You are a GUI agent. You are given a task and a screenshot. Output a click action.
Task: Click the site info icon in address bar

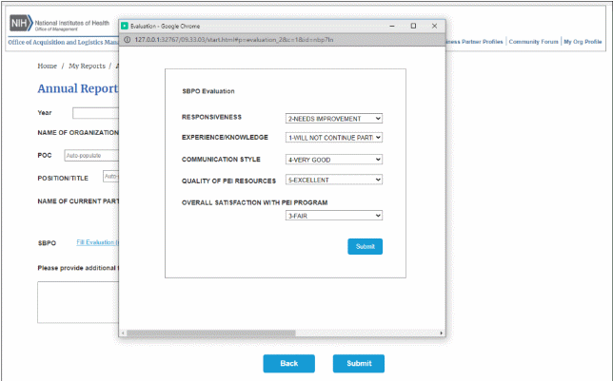pos(128,41)
